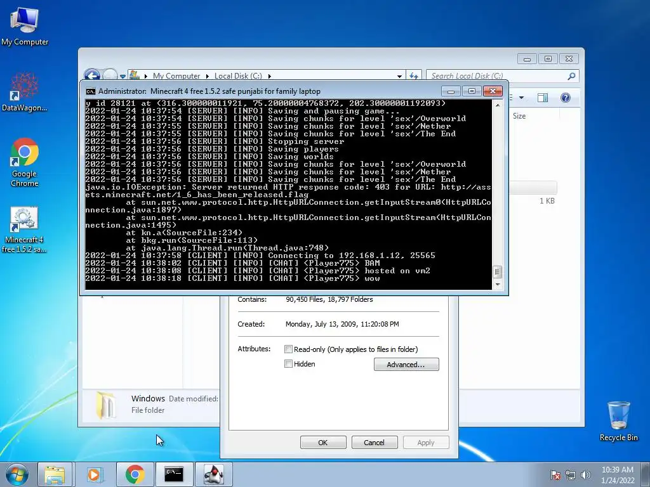The width and height of the screenshot is (650, 487).
Task: Expand arrow after Local Disk (C:) breadcrumb
Action: (269, 76)
